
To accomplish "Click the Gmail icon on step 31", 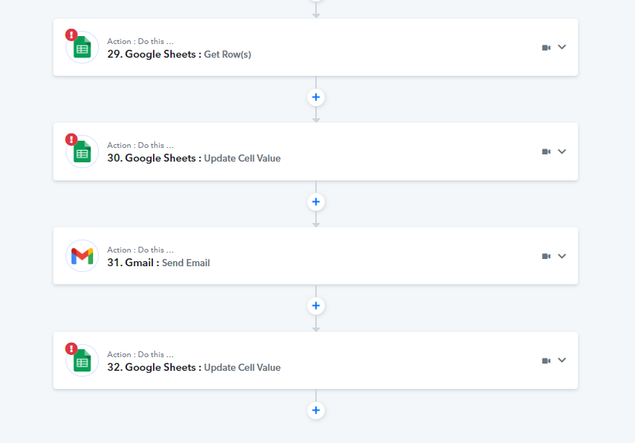I will tap(82, 256).
